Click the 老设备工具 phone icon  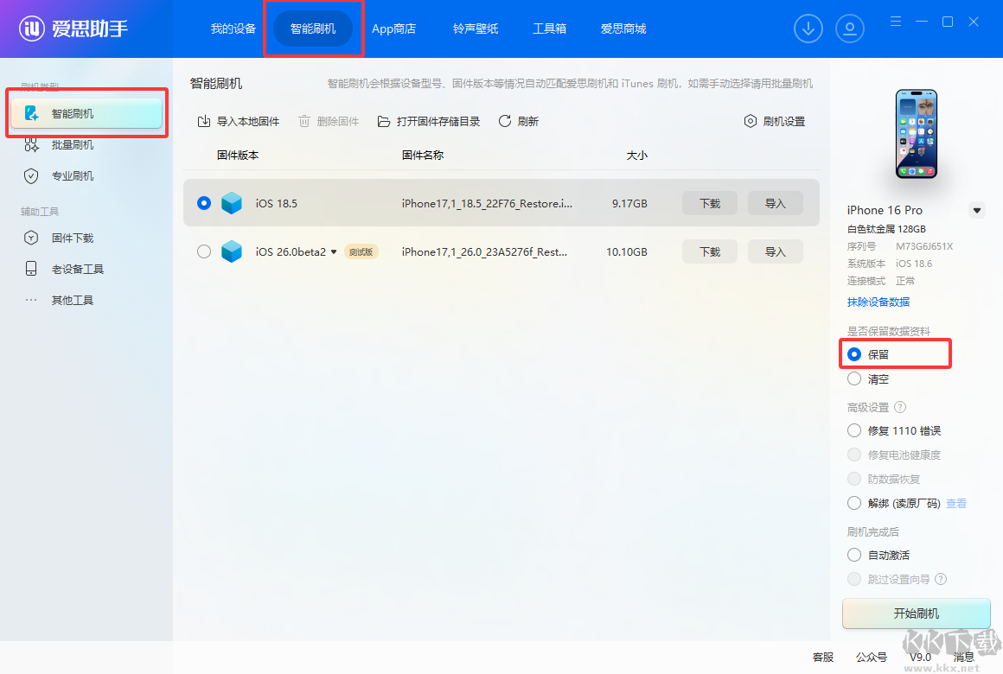[x=31, y=269]
